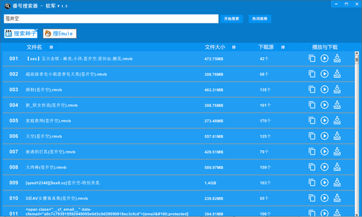Download the file in row 004
This screenshot has width=362, height=217.
coord(337,105)
